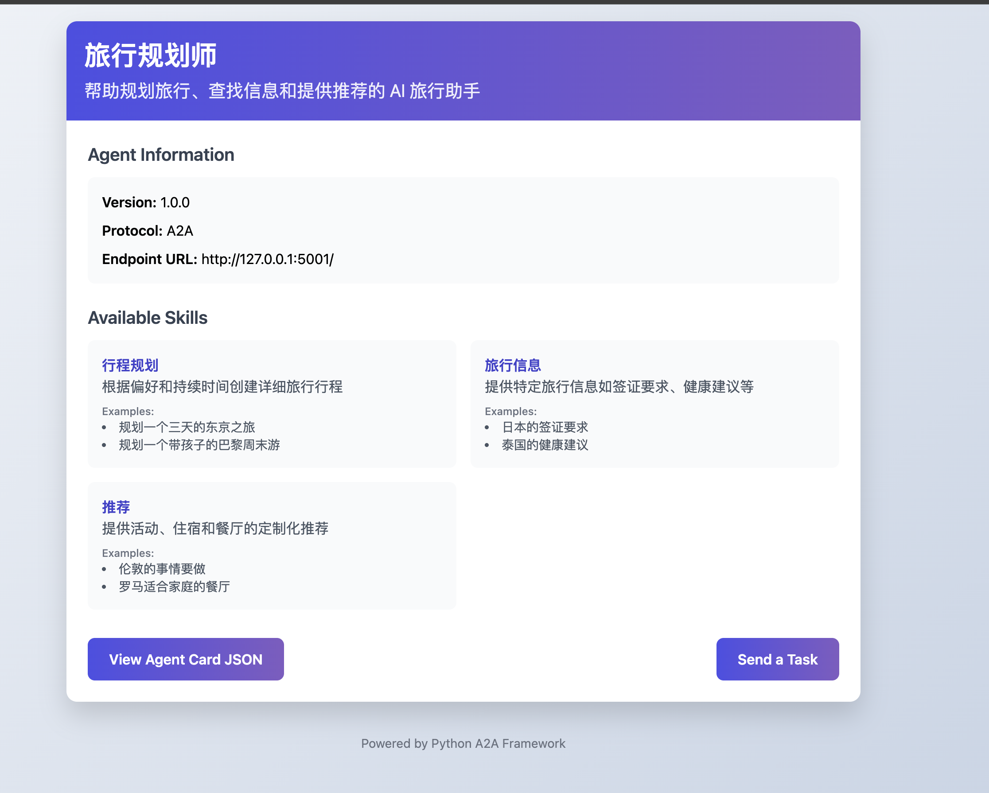Select the example 罗马适合家庭的餐厅
The image size is (989, 793).
pyautogui.click(x=173, y=587)
